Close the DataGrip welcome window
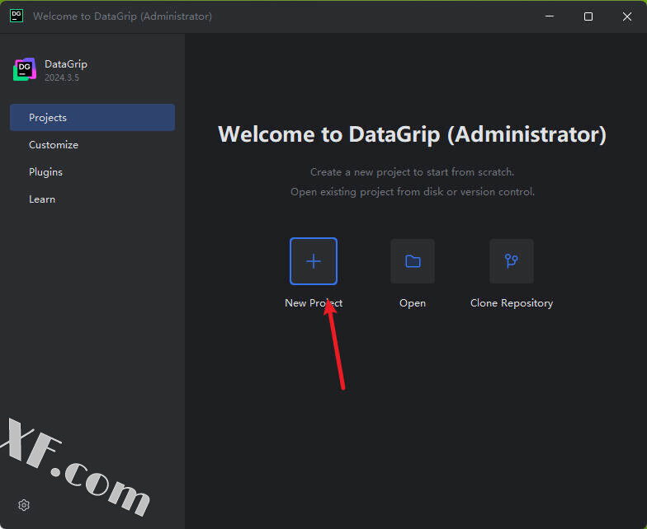The height and width of the screenshot is (529, 647). click(x=627, y=16)
